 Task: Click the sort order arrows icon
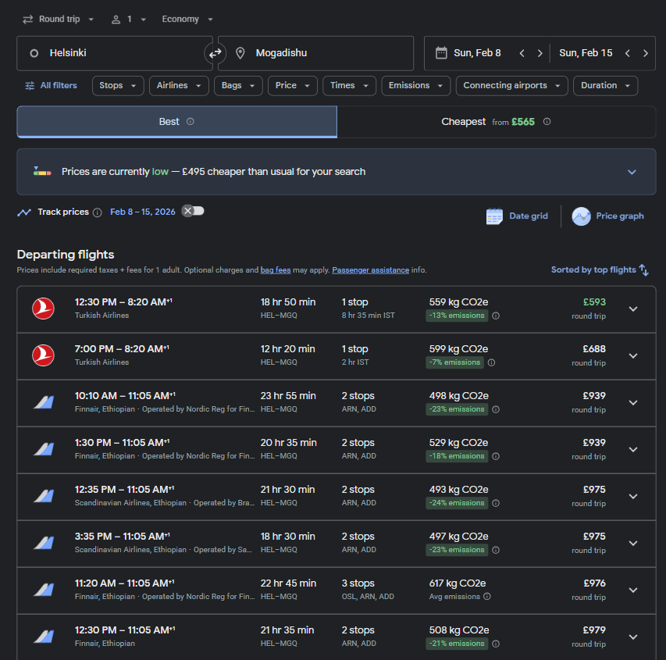pyautogui.click(x=644, y=269)
